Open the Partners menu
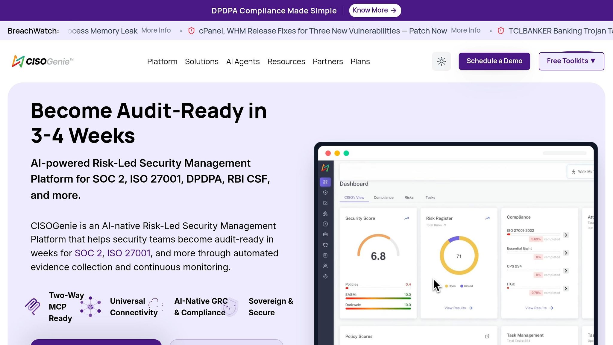 pos(328,62)
